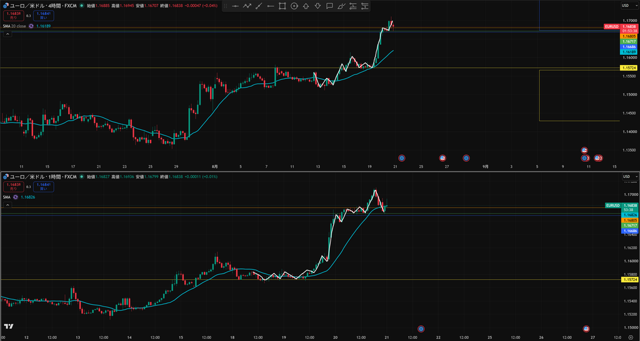Grab the dotted handle of drawing toolbar
Screen dimensions: 640x341
[226, 6]
